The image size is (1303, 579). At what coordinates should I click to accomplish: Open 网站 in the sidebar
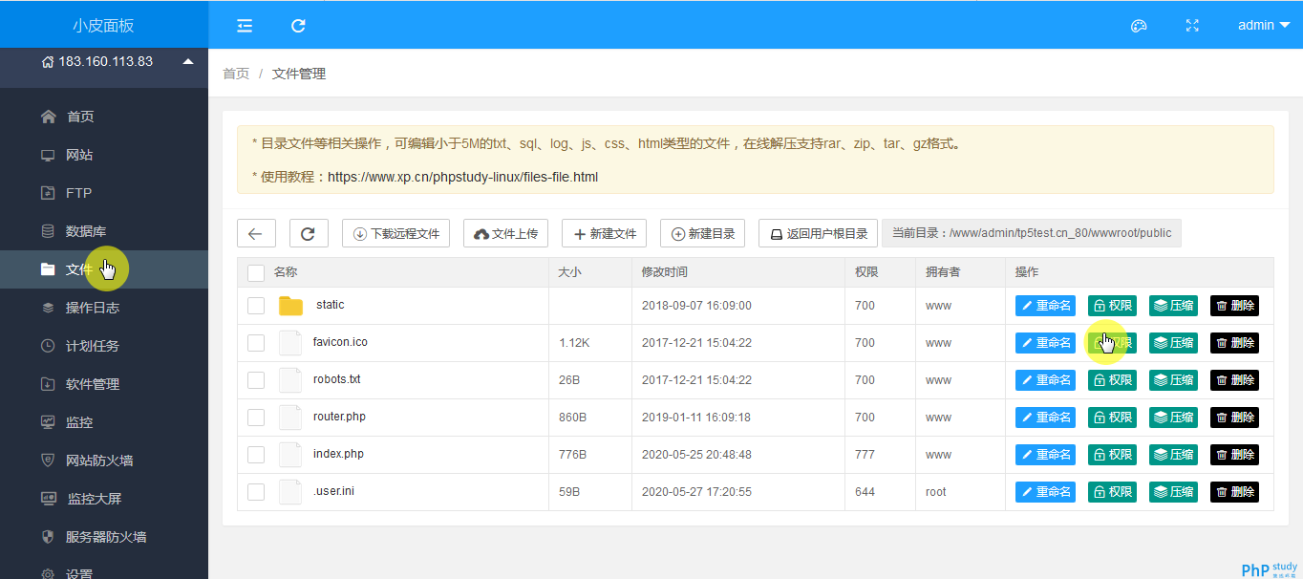point(104,155)
